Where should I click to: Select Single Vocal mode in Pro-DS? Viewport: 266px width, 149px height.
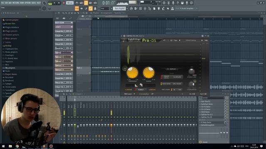(166, 77)
